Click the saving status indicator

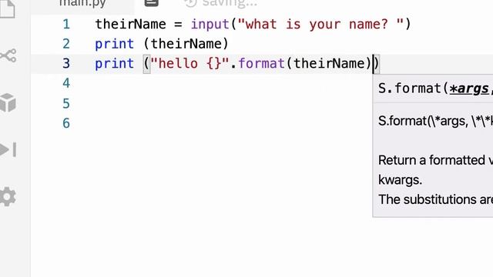pyautogui.click(x=221, y=3)
